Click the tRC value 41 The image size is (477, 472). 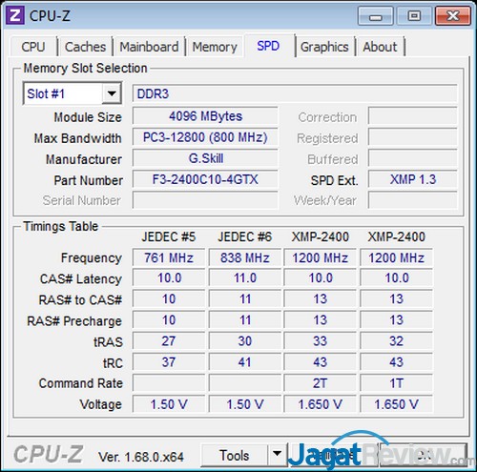point(245,362)
